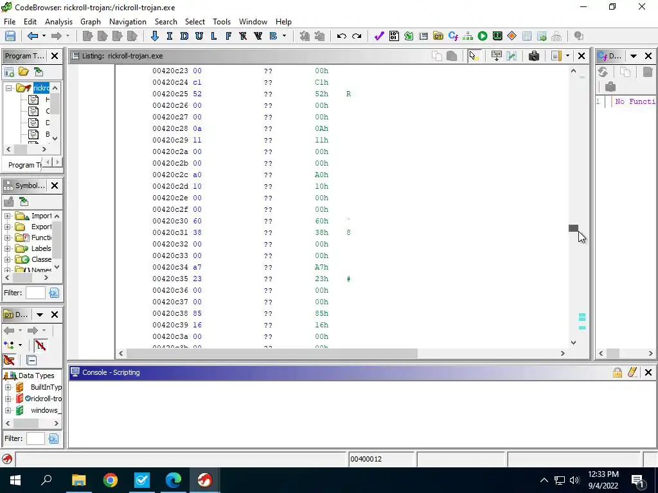Open Google Chrome from taskbar
Viewport: 658px width, 493px height.
coord(111,480)
